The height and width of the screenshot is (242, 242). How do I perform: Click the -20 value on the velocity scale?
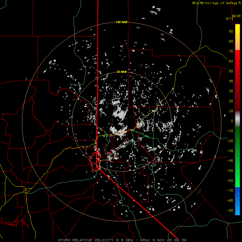click(230, 141)
